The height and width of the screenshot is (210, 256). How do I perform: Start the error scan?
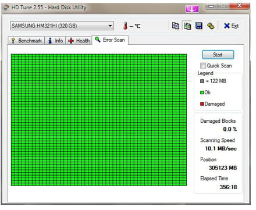pos(218,55)
